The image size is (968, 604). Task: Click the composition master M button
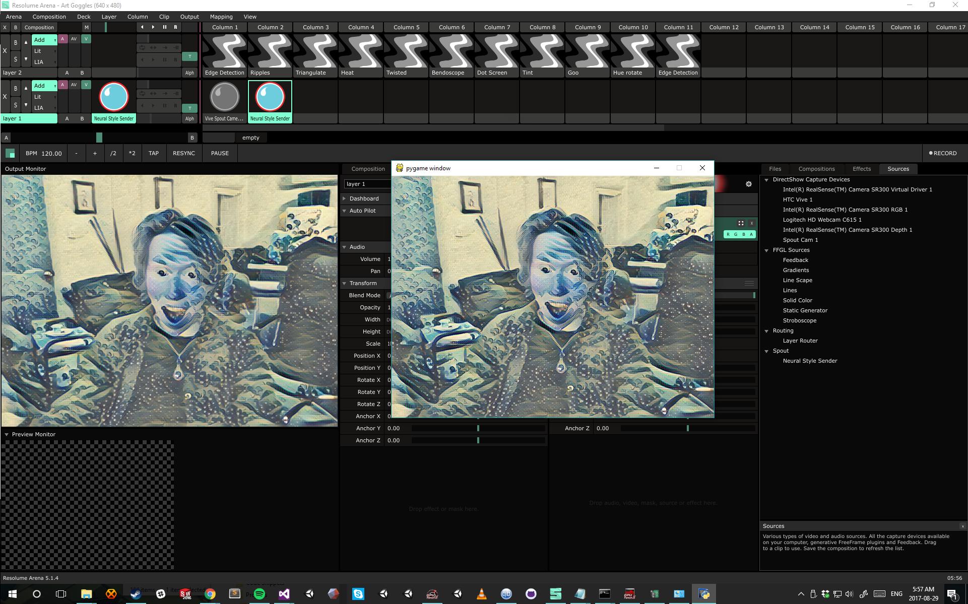[x=86, y=27]
